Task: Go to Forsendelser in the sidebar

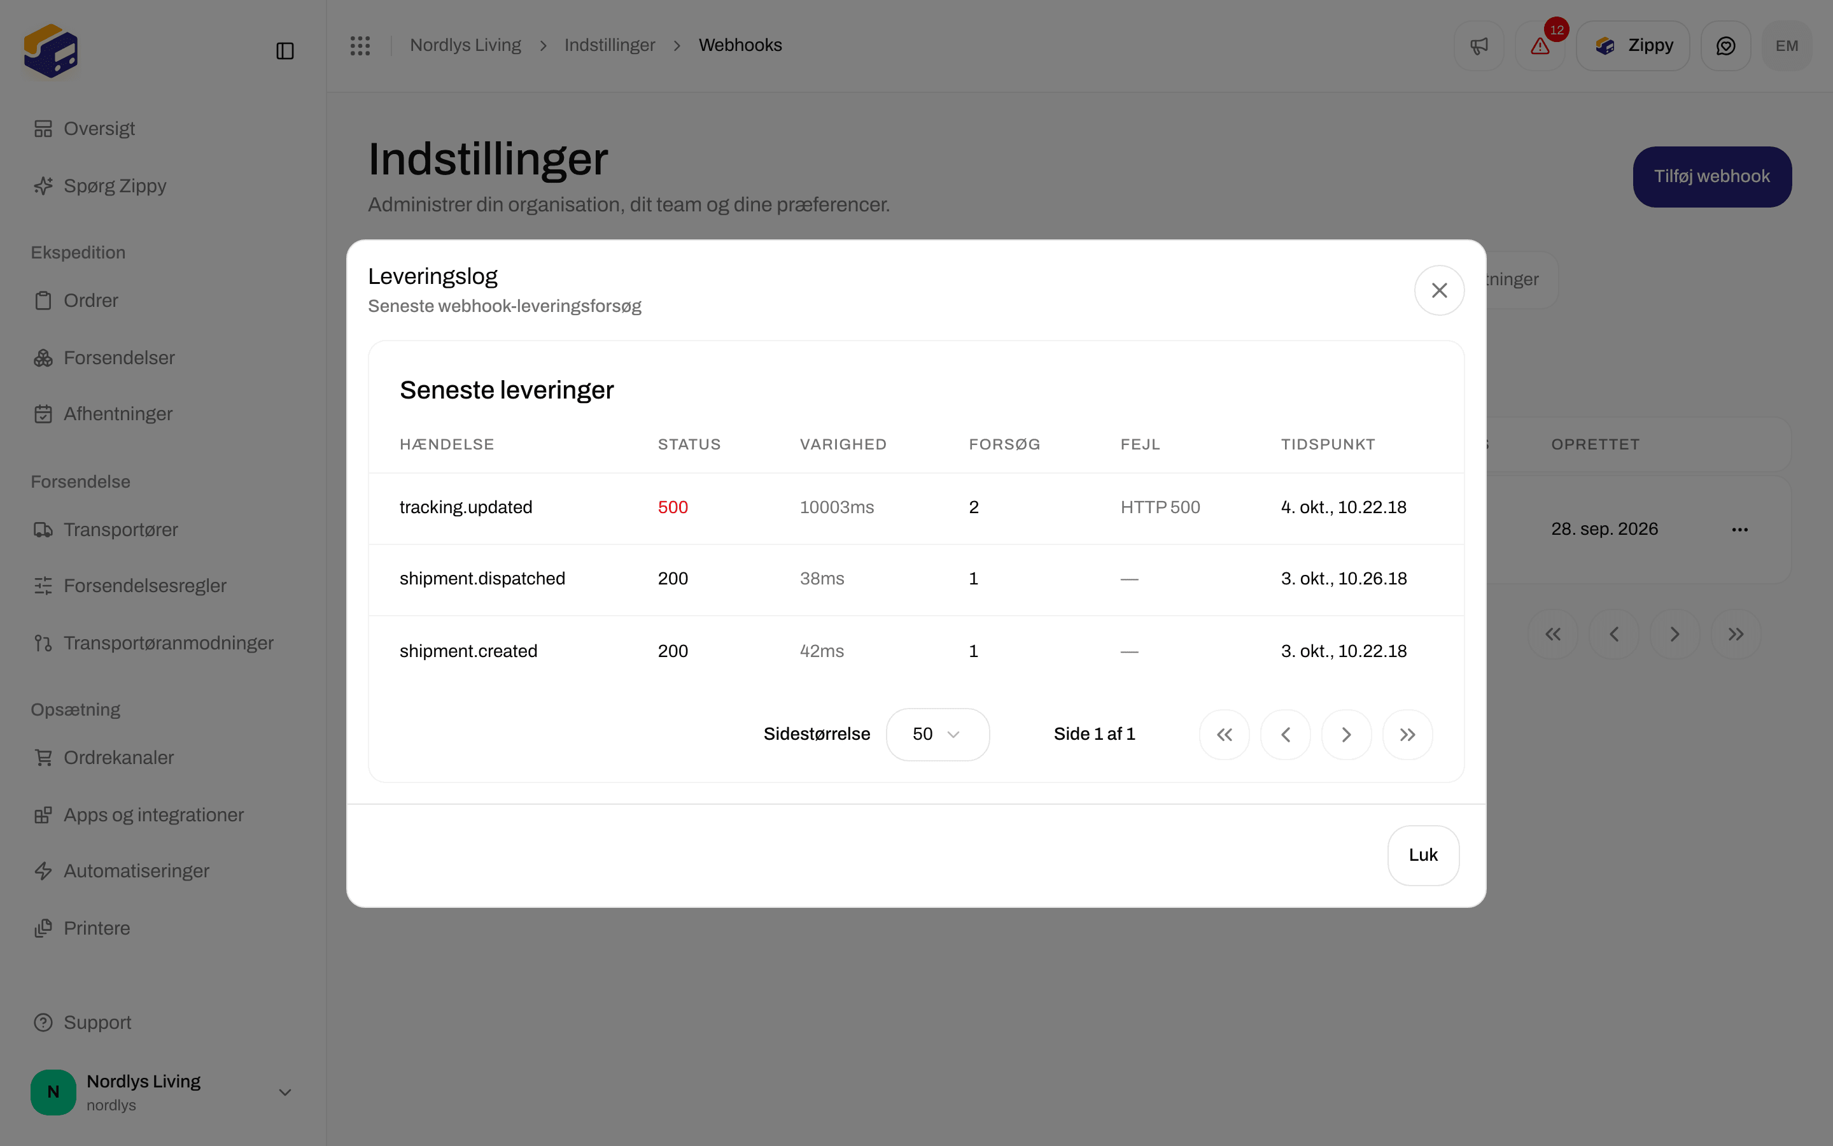Action: click(163, 358)
